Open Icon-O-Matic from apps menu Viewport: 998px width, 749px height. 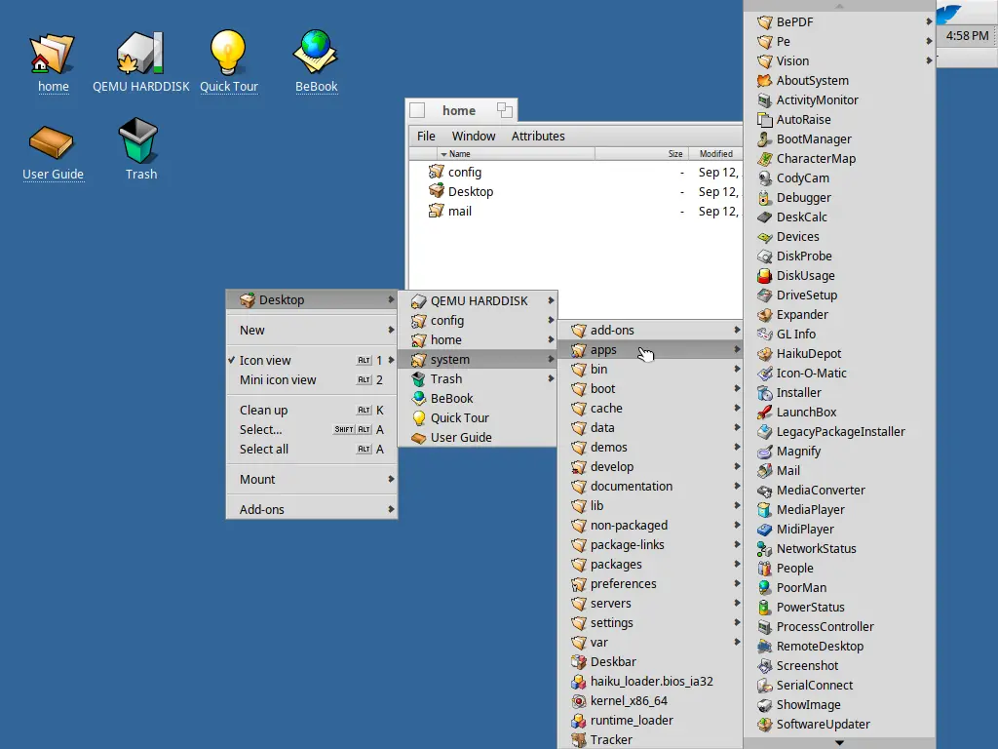pyautogui.click(x=839, y=374)
